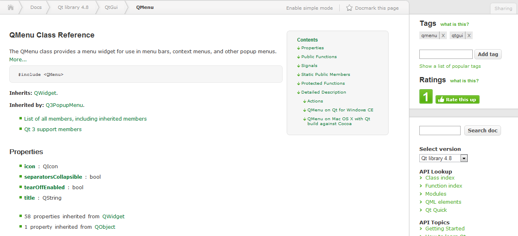The image size is (518, 236).
Task: Click the green rating number 1 badge
Action: (426, 96)
